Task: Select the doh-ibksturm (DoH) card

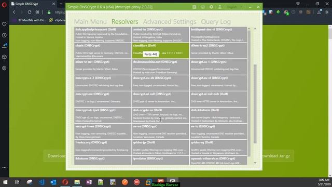Action: pyautogui.click(x=218, y=115)
